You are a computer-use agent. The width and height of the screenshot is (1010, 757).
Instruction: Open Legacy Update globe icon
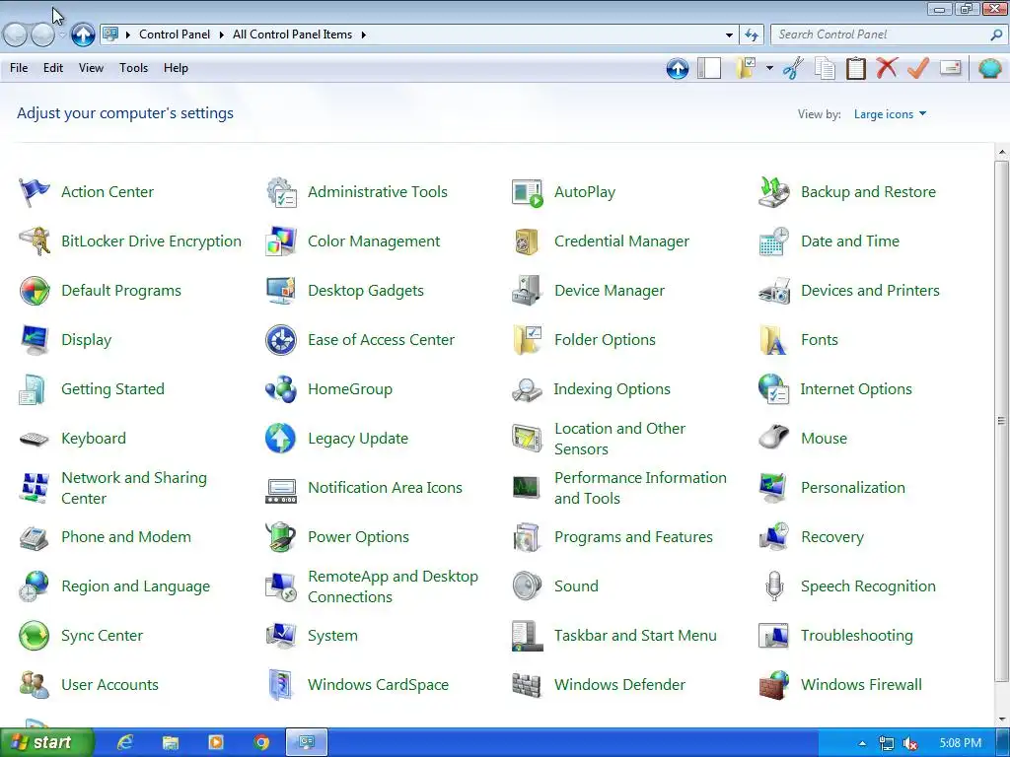(281, 439)
